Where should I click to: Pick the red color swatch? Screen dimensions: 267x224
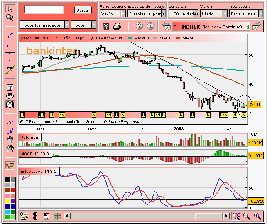coord(13,190)
